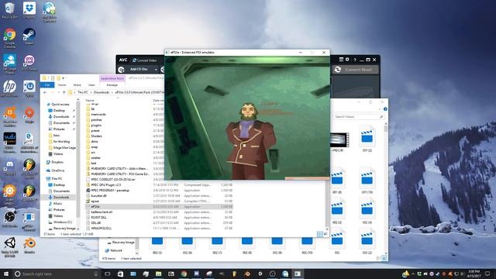Open the File tab in folder window
Image resolution: width=496 pixels, height=279 pixels.
(47, 84)
